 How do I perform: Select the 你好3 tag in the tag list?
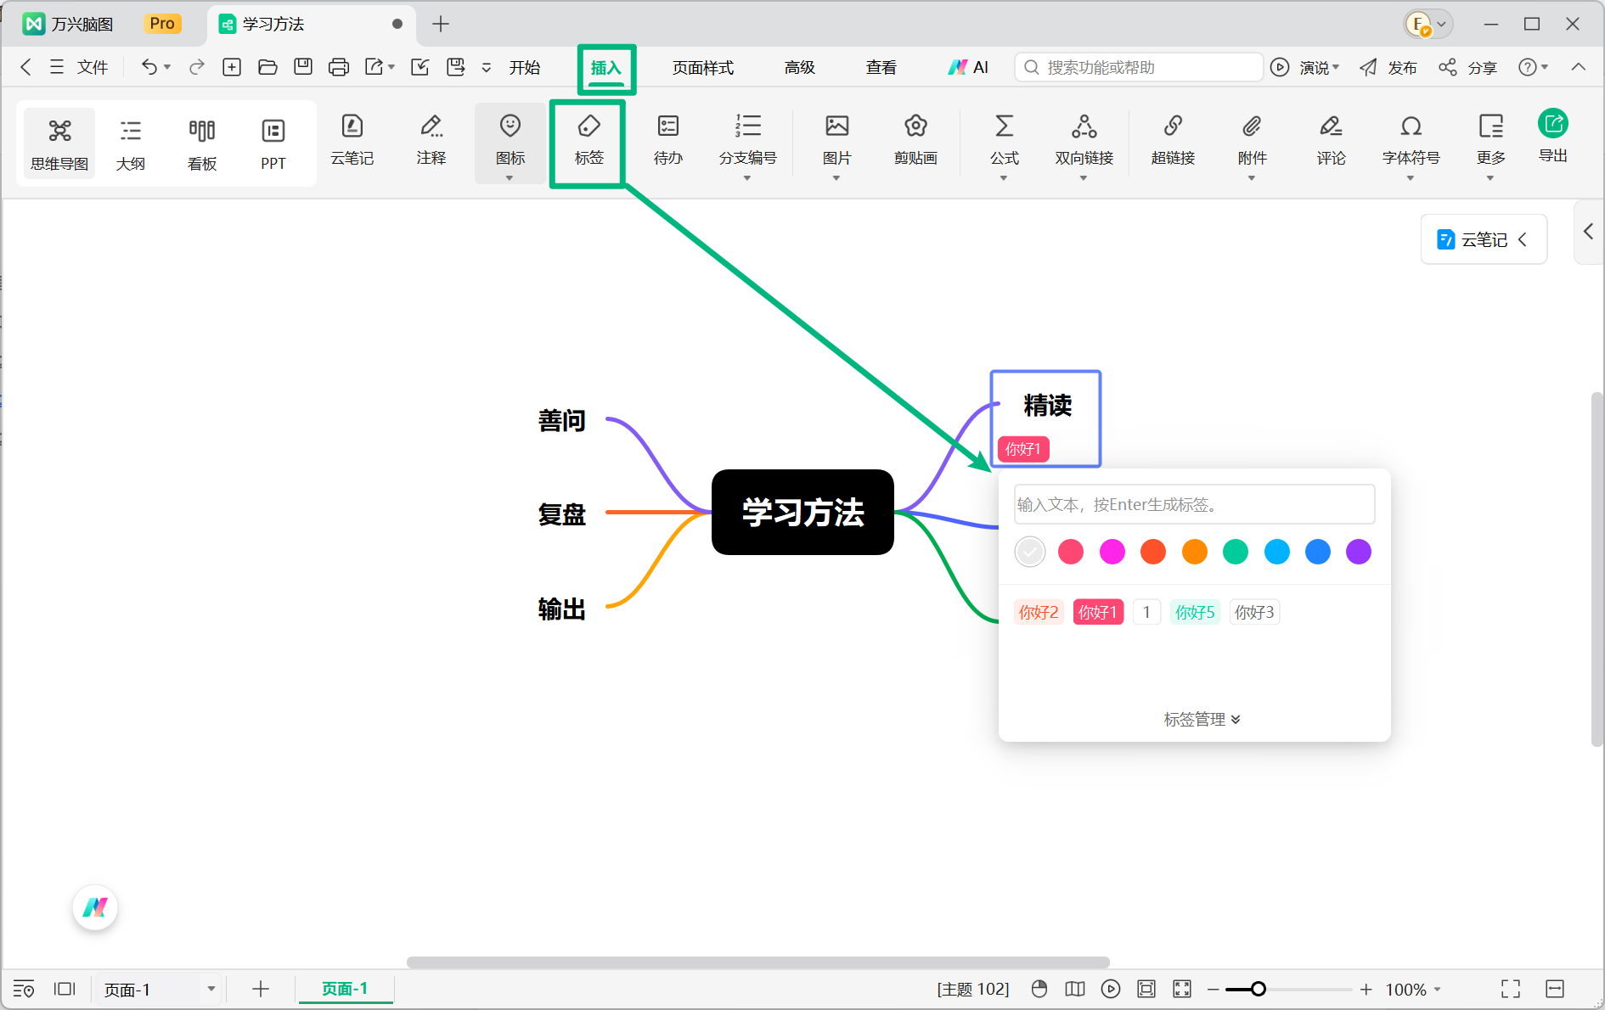[1254, 612]
